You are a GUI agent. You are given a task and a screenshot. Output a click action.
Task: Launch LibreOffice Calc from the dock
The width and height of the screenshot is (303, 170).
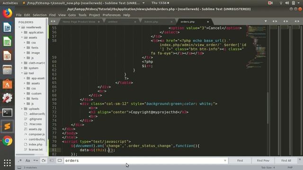click(x=8, y=42)
